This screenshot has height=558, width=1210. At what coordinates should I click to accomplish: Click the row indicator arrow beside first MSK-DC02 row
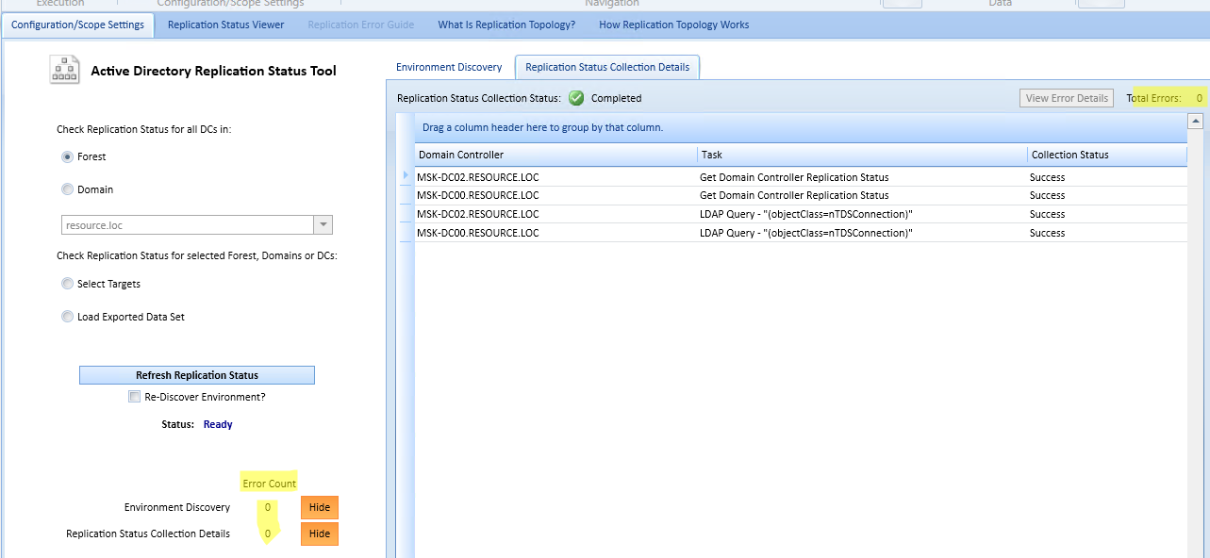pos(406,176)
